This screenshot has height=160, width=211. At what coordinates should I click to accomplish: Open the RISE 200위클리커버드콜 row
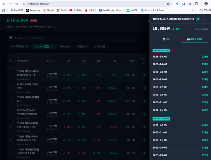(x=28, y=88)
